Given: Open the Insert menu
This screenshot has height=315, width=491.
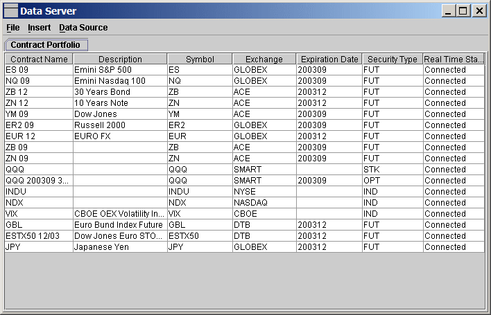Looking at the screenshot, I should tap(39, 28).
